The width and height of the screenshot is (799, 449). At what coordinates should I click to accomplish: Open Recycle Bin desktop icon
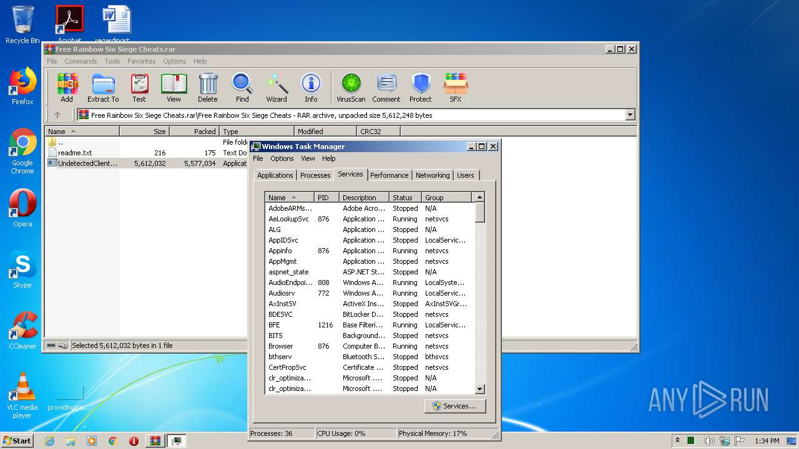click(22, 25)
